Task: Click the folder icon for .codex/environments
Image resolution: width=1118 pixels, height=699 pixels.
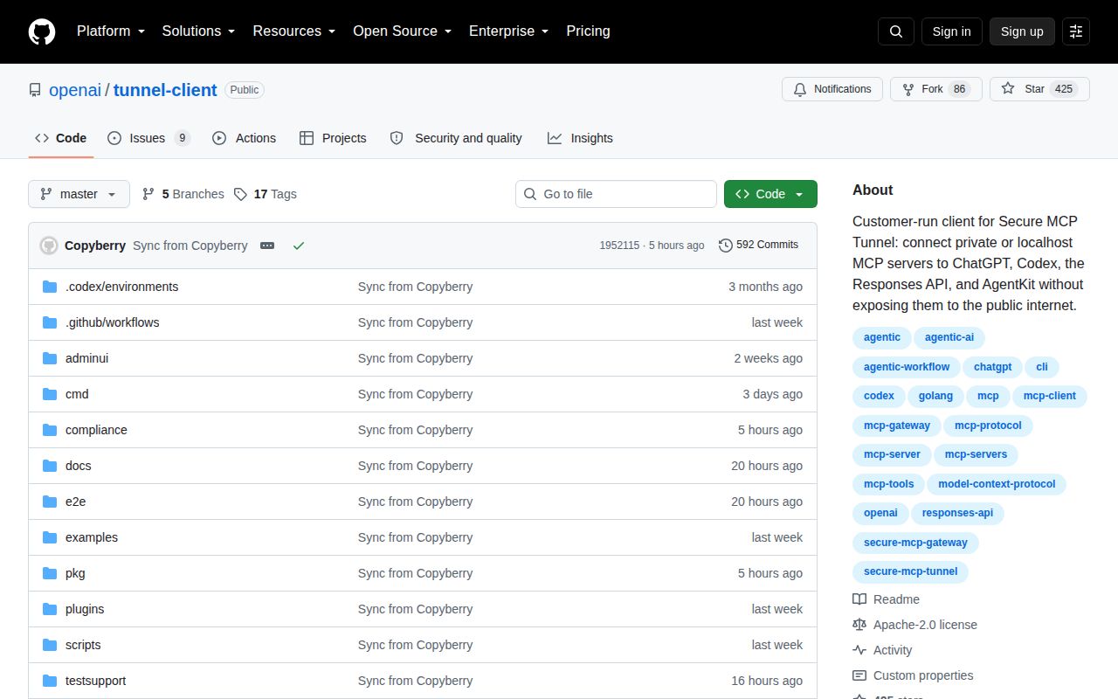Action: pyautogui.click(x=50, y=287)
